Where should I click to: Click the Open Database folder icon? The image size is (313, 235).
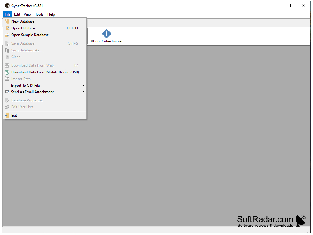(x=7, y=28)
